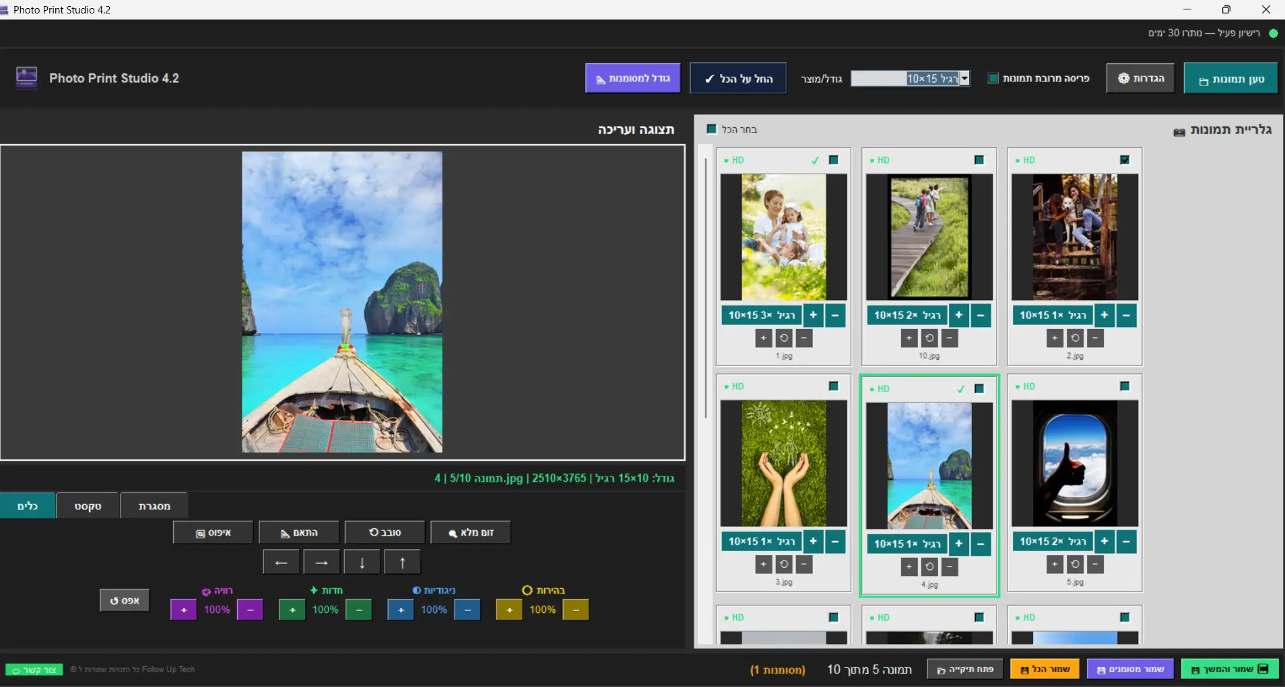Open the size/product dropdown showing 10×15

(x=964, y=79)
